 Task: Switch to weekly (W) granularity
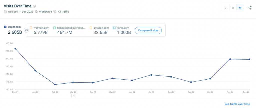point(233,8)
